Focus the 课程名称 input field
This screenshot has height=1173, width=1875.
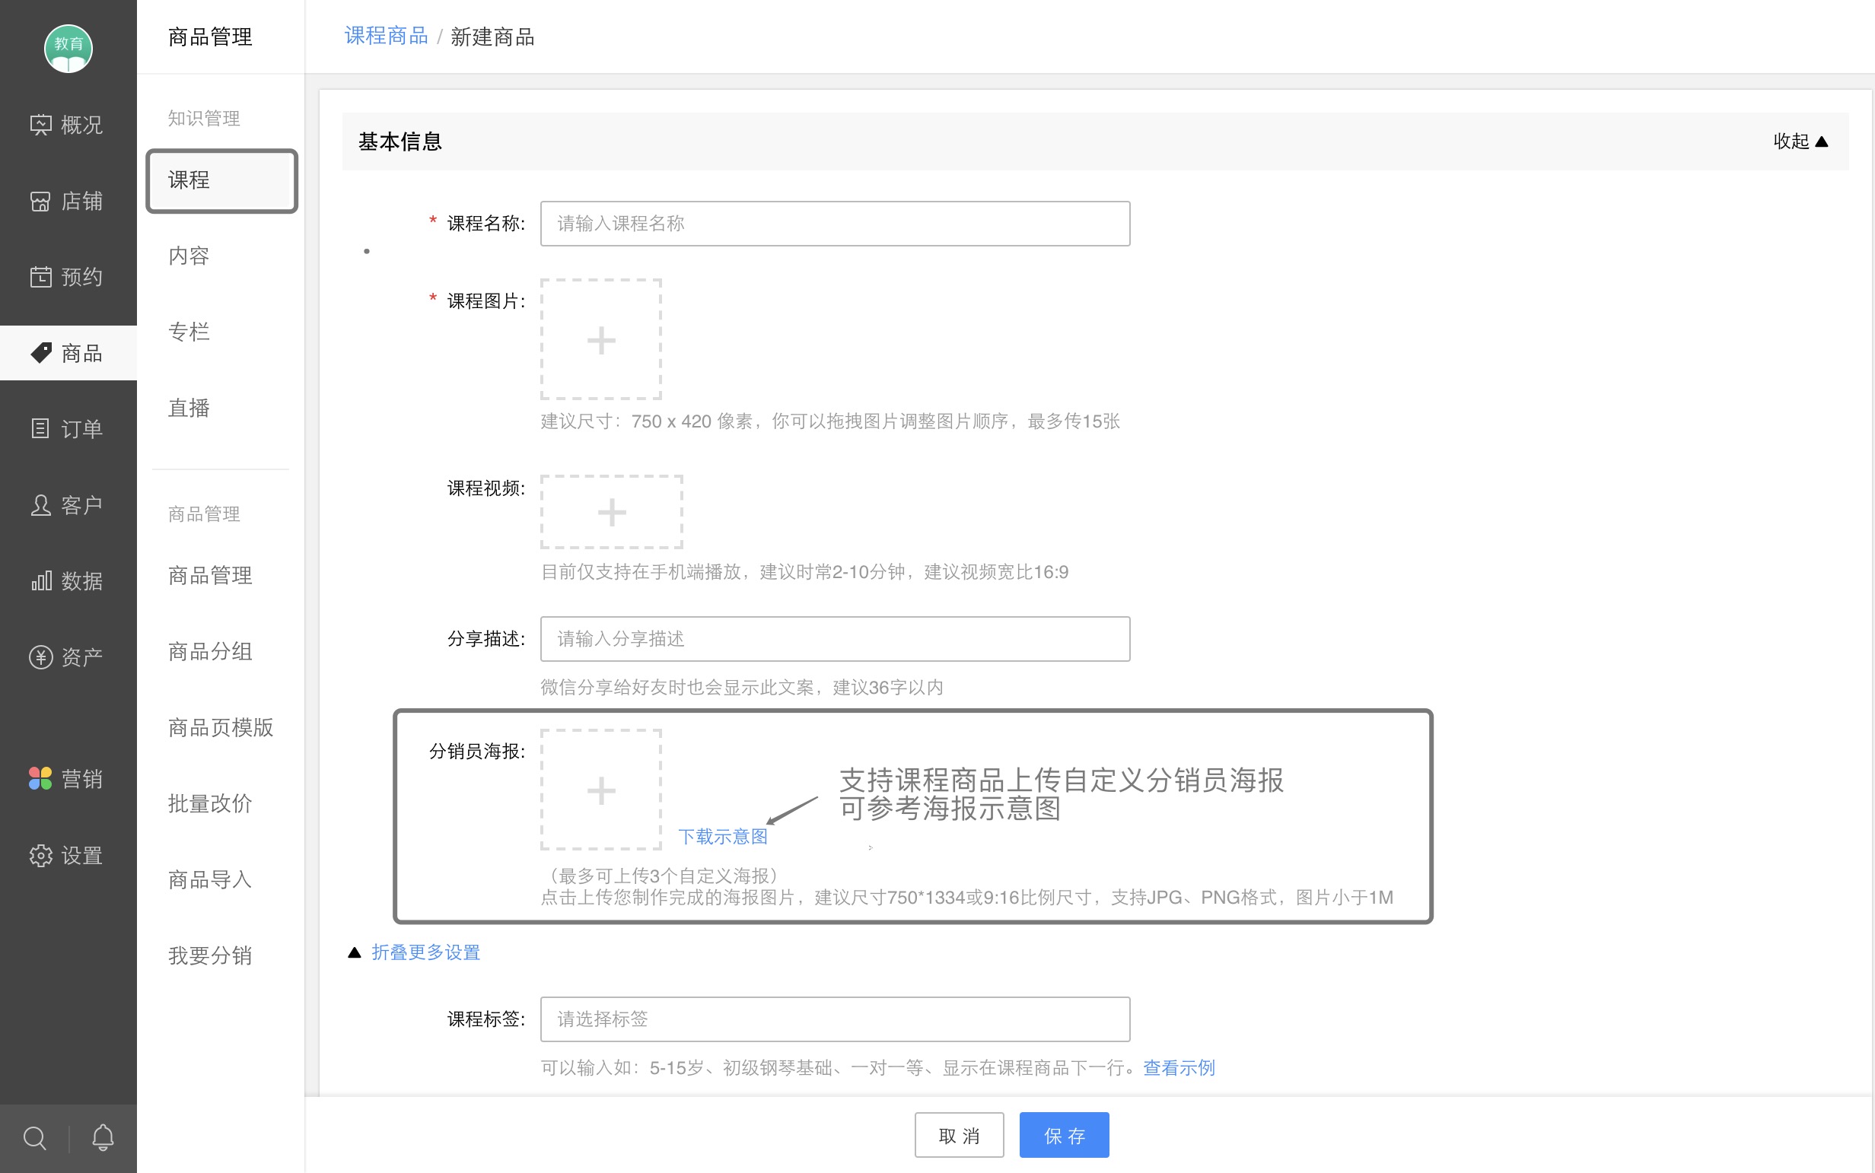tap(835, 224)
